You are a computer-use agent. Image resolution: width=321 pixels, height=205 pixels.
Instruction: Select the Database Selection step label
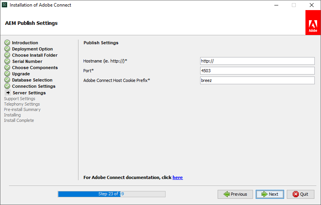[32, 80]
